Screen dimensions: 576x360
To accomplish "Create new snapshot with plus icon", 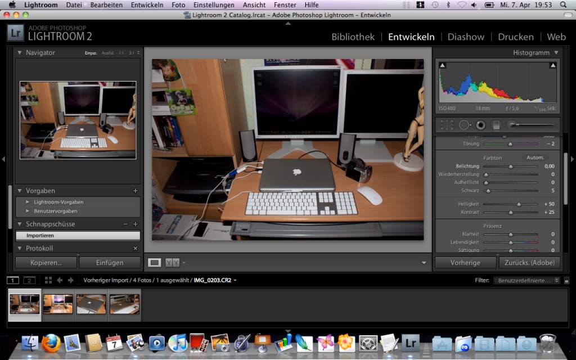I will coord(135,224).
